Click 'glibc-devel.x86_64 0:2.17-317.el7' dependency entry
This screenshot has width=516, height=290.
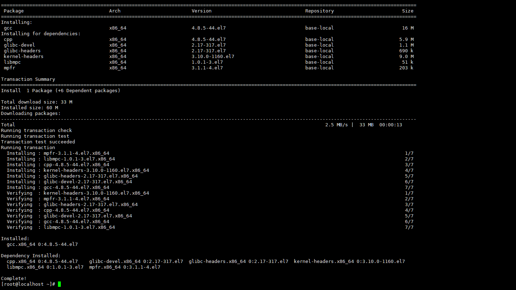tap(136, 261)
